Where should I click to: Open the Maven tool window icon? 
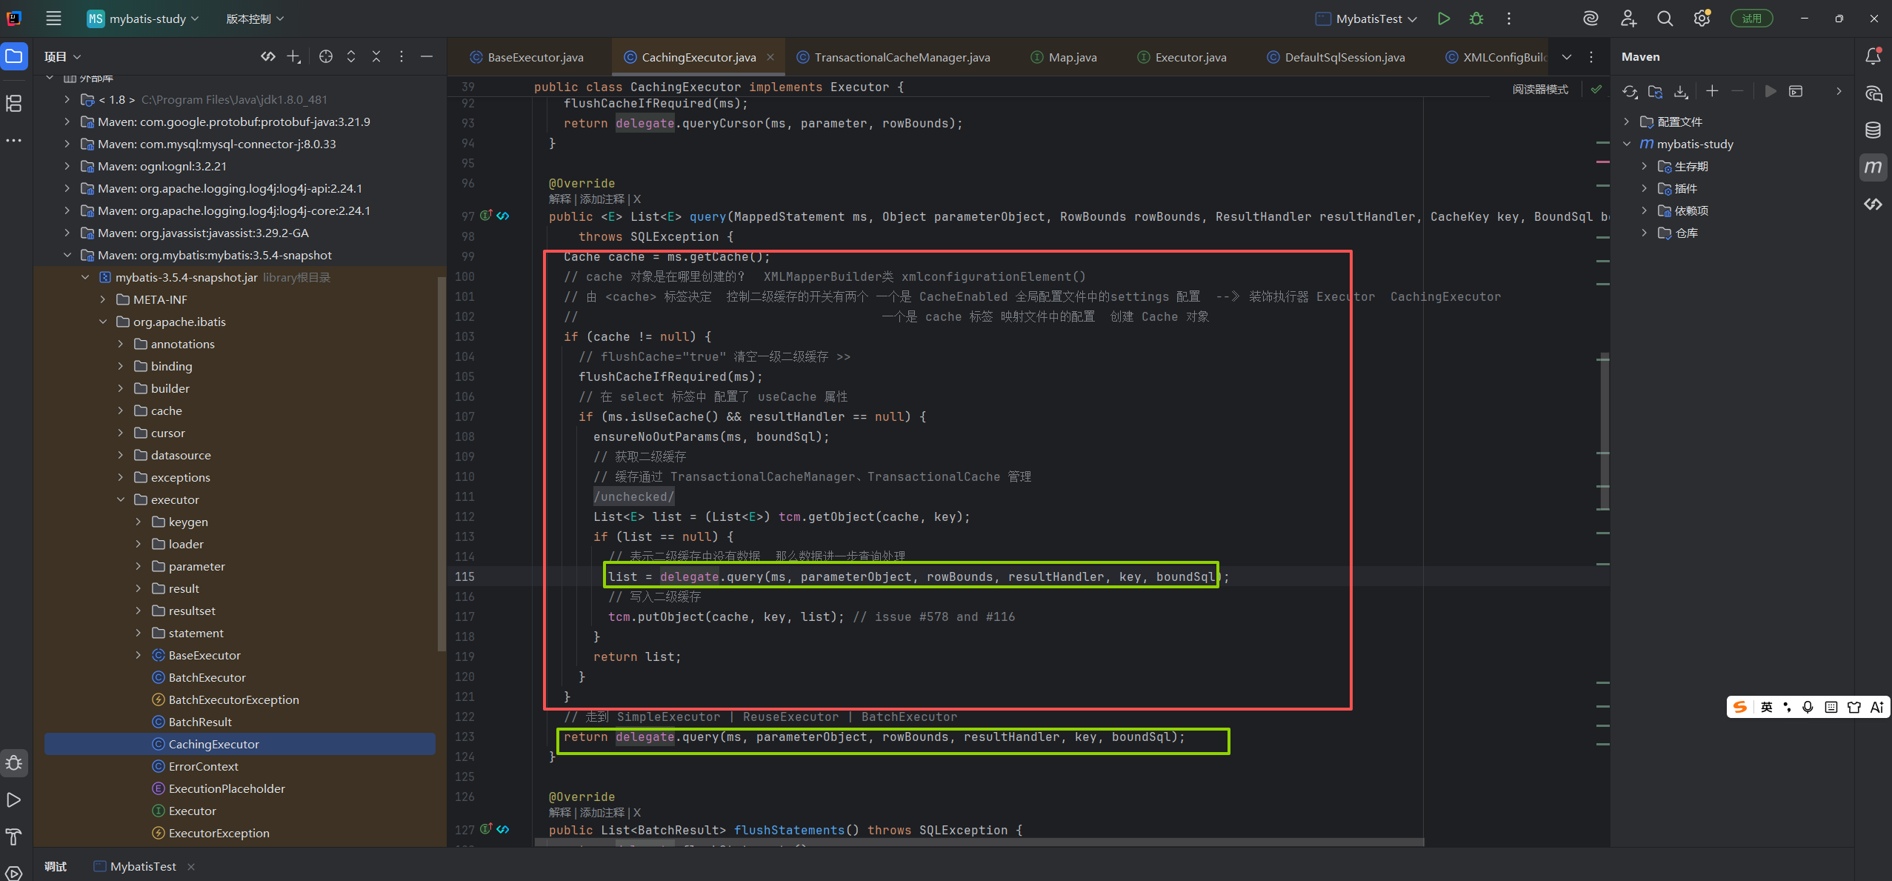tap(1873, 167)
